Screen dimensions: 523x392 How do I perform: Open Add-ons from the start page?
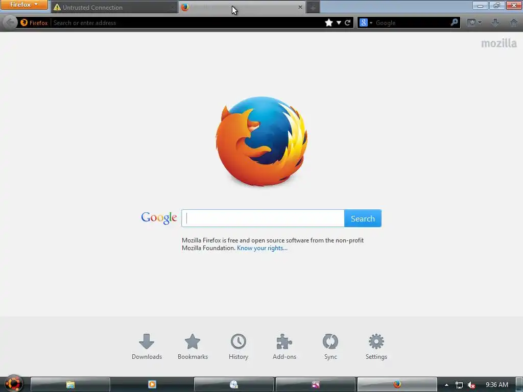(284, 347)
